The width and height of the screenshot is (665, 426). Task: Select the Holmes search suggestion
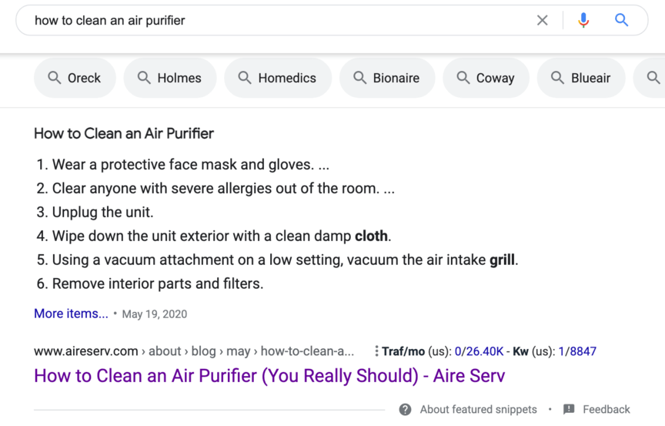point(169,78)
